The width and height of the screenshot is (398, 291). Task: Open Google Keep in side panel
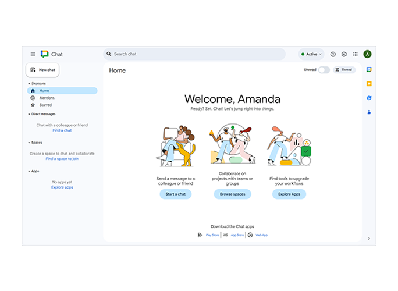(x=369, y=84)
